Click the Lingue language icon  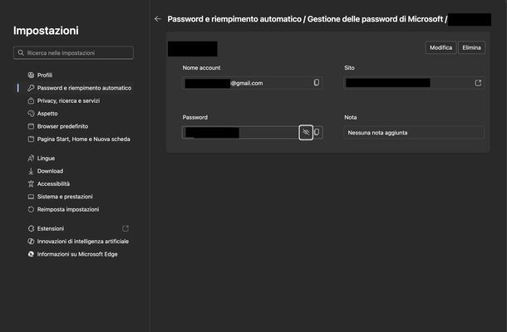point(31,159)
